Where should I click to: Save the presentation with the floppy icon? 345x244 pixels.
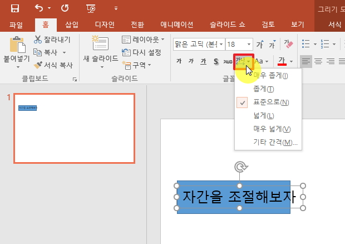15,8
